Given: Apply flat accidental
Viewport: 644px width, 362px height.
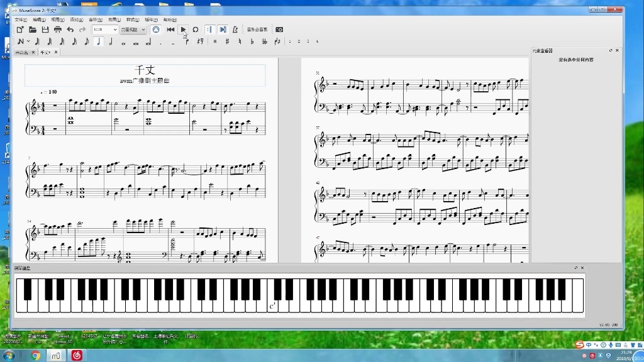Looking at the screenshot, I should [252, 41].
